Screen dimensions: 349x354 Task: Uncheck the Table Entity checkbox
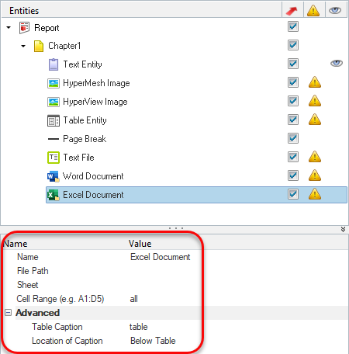pyautogui.click(x=293, y=120)
